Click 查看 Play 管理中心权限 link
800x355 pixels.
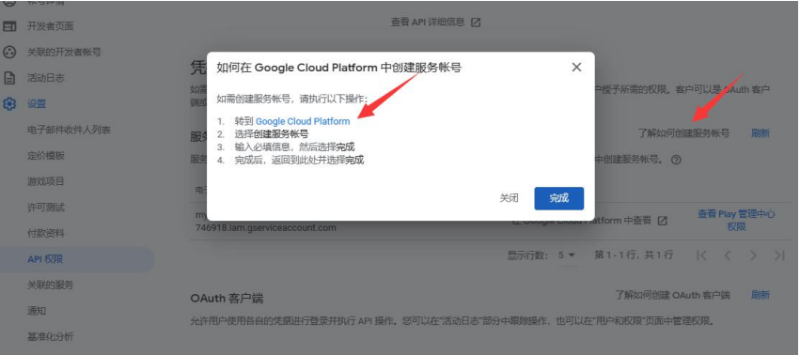point(736,221)
